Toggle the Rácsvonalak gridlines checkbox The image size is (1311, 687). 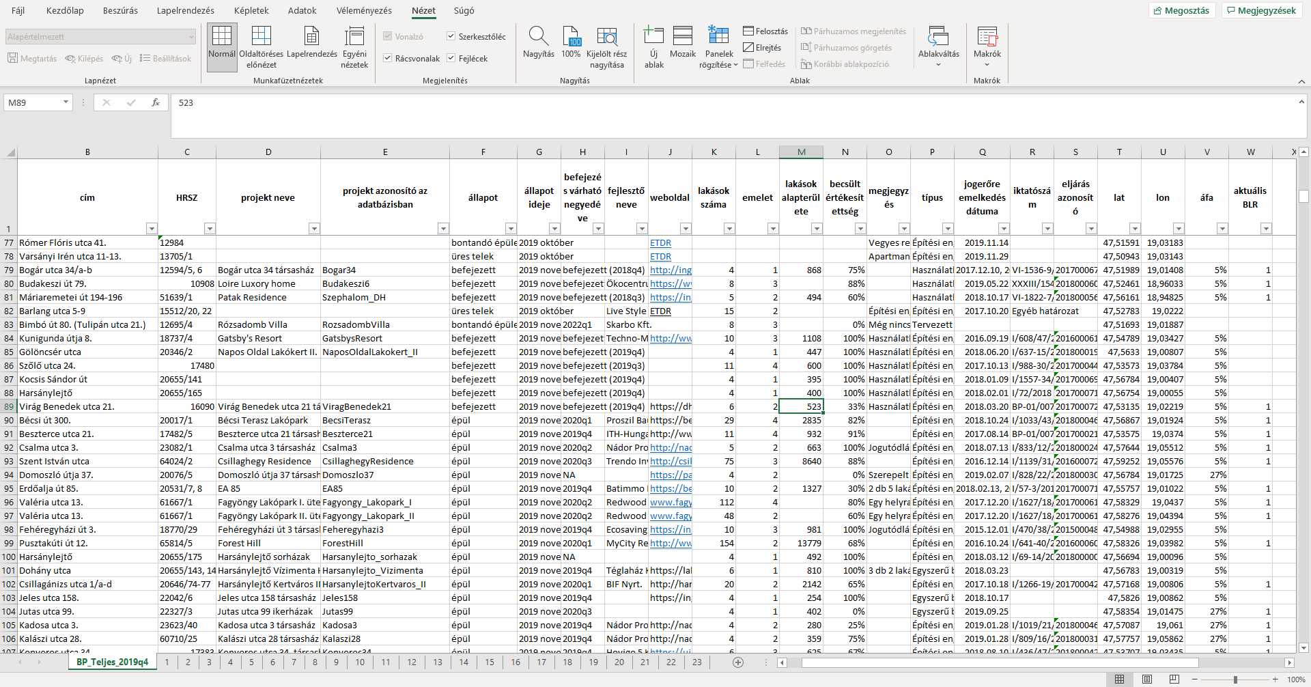click(x=388, y=58)
